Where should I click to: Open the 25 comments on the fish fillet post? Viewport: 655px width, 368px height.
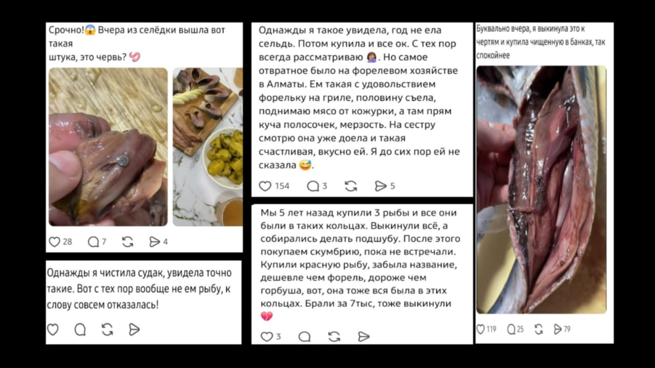(511, 329)
